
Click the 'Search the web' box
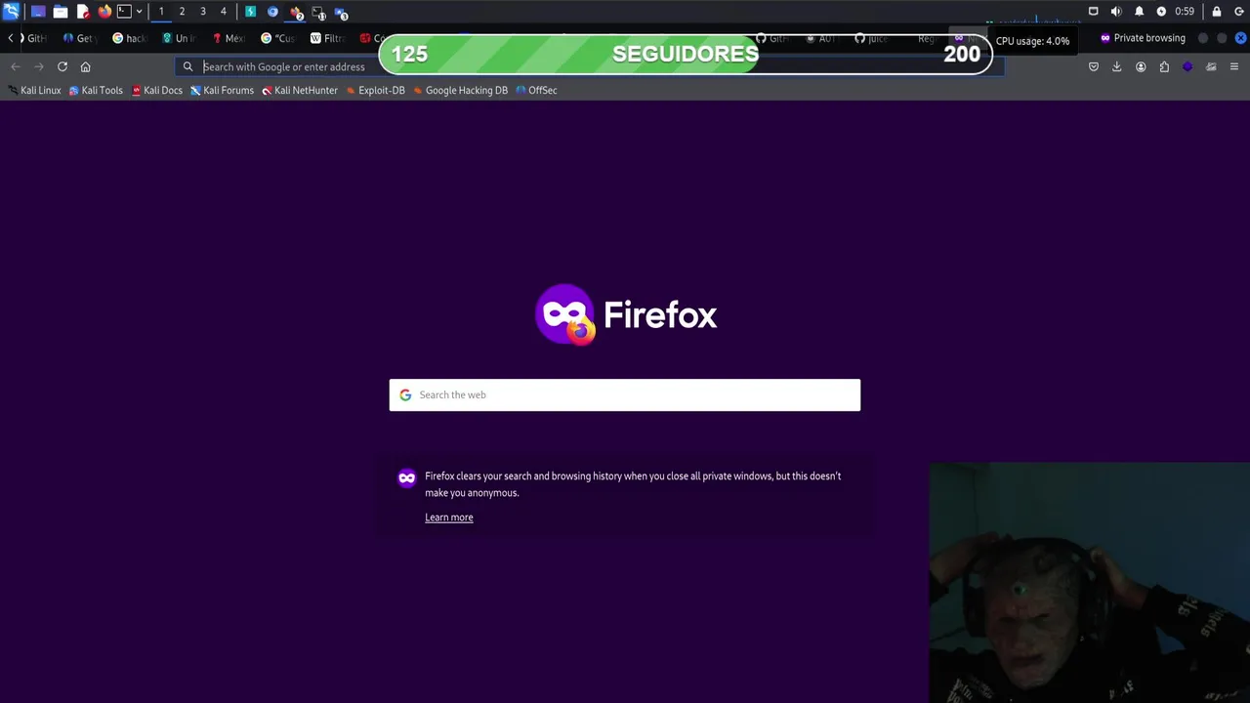point(625,394)
